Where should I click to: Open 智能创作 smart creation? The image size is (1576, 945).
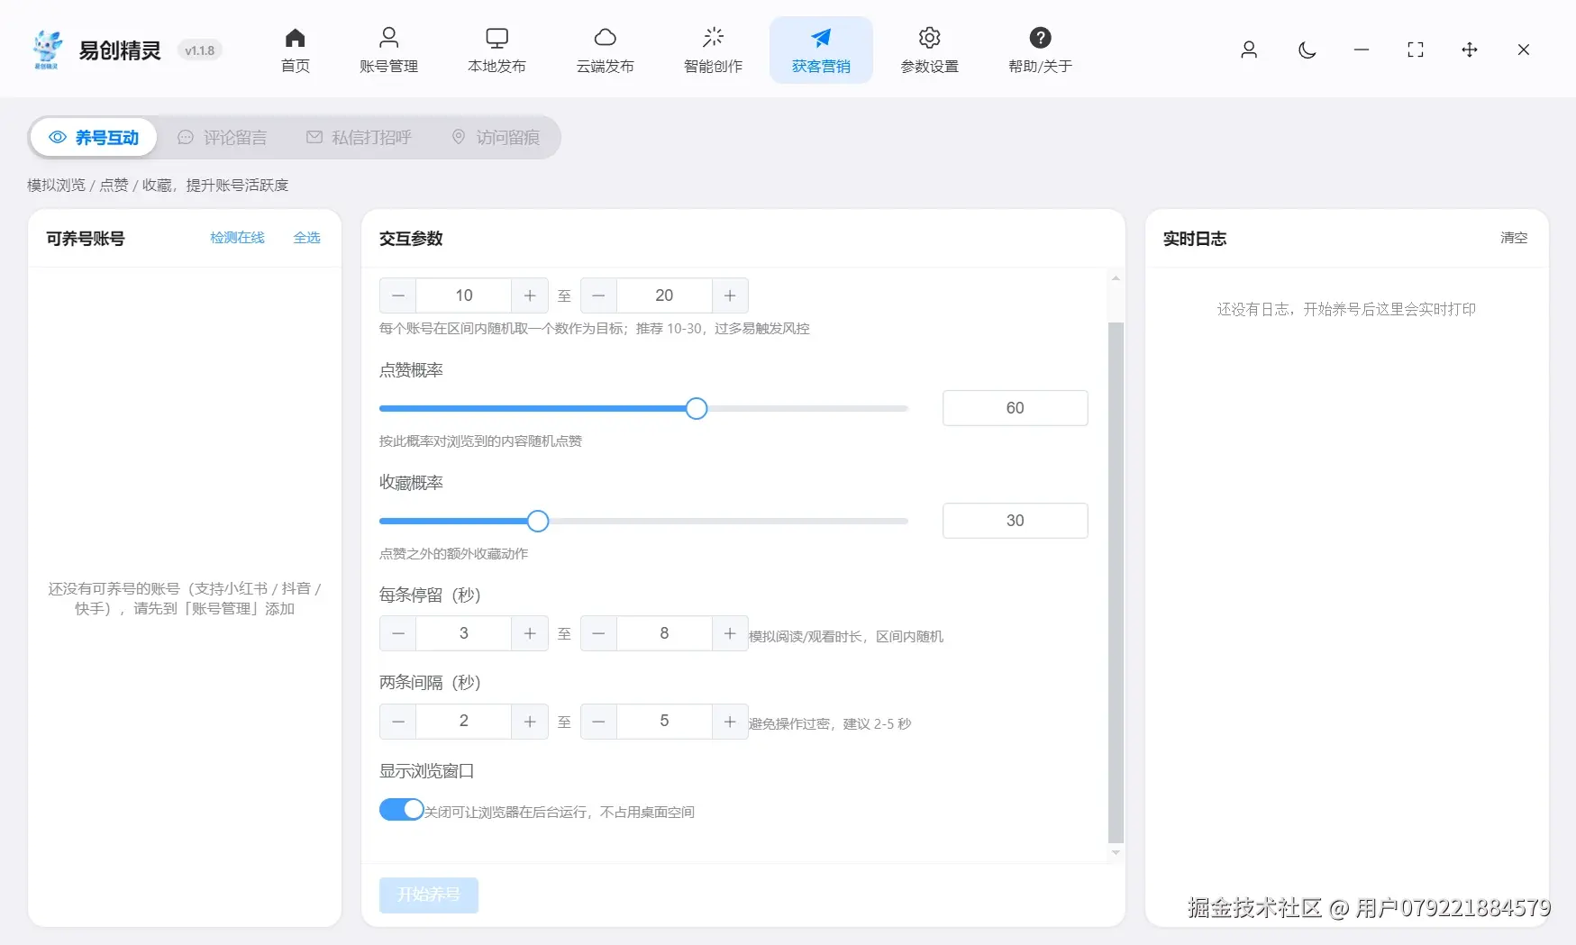click(x=713, y=50)
